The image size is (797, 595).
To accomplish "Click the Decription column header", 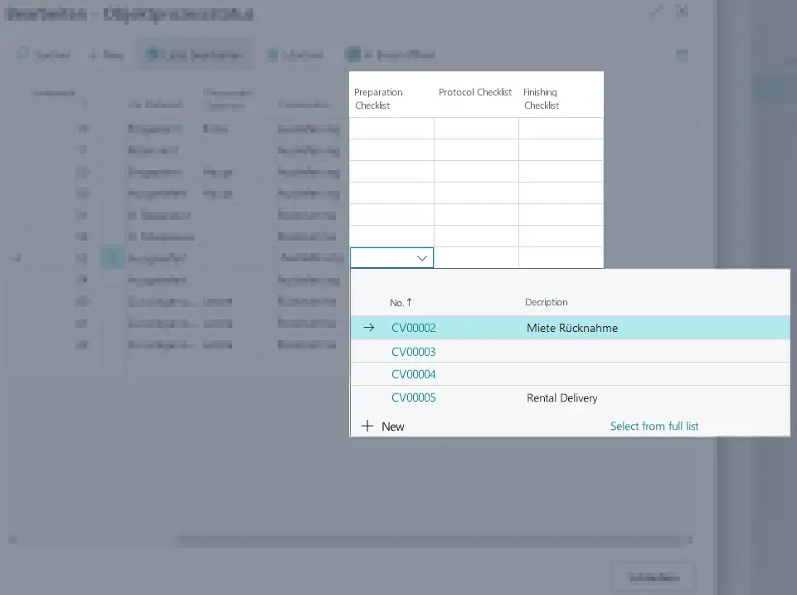I will (x=548, y=302).
